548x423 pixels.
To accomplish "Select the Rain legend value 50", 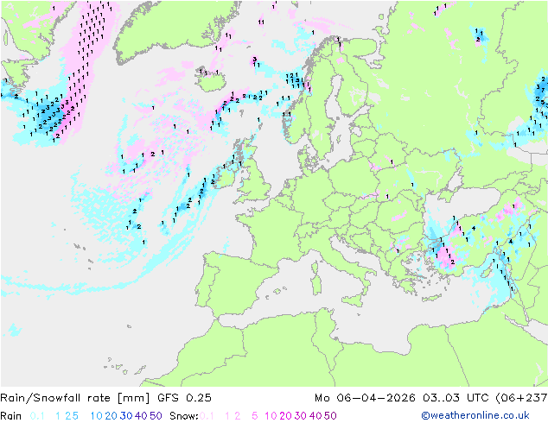I will pos(156,416).
